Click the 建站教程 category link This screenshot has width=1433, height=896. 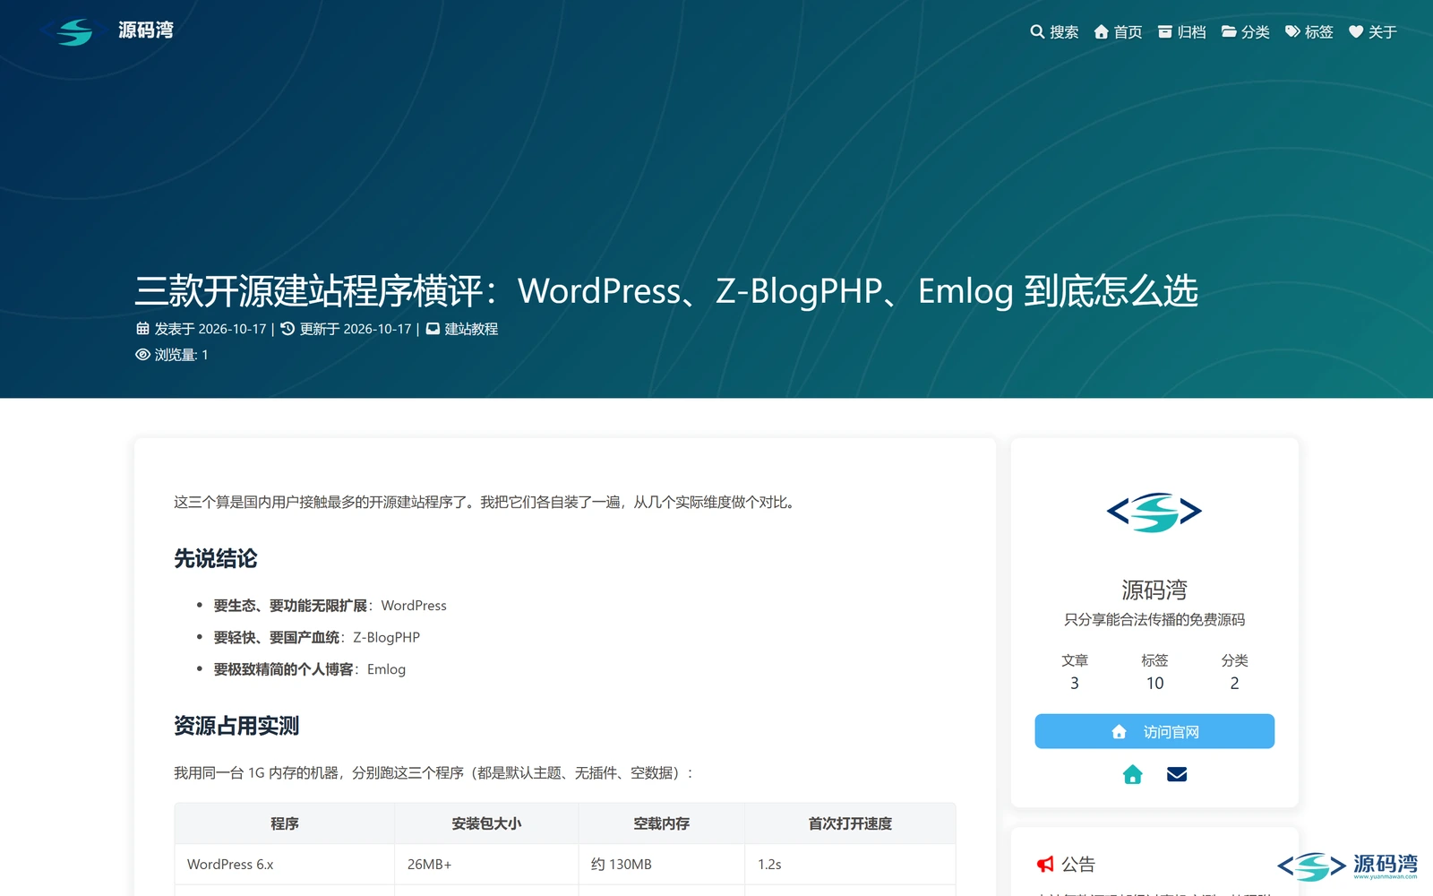[471, 329]
